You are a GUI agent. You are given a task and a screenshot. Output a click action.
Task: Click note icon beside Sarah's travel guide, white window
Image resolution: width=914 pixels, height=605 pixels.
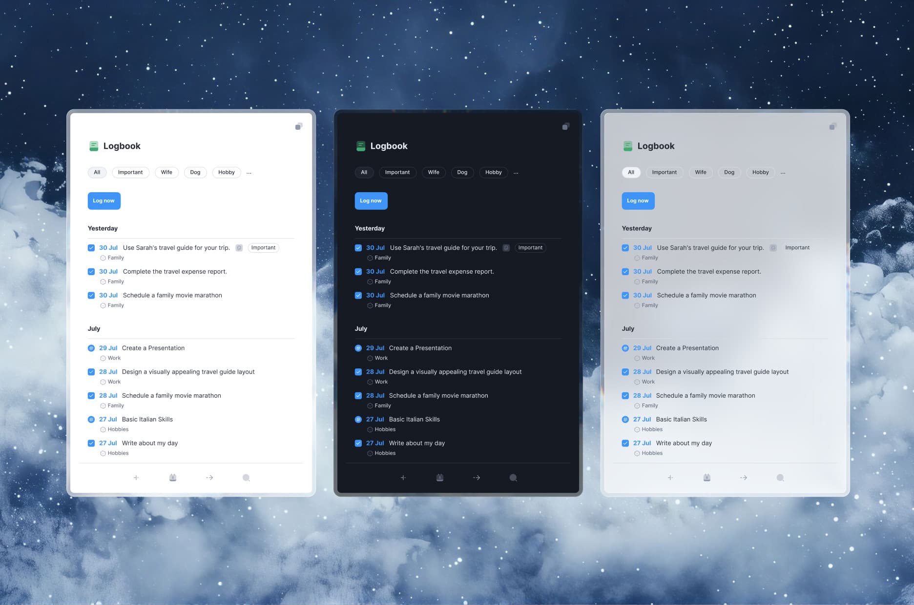pos(239,248)
